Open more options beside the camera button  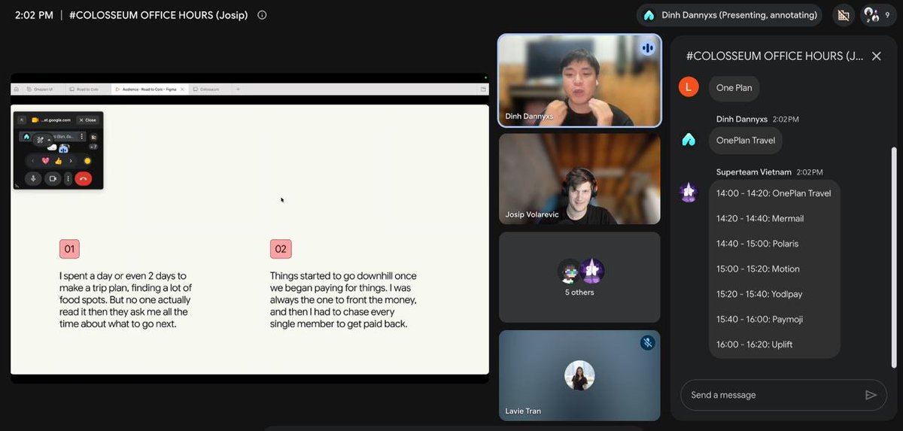(68, 178)
